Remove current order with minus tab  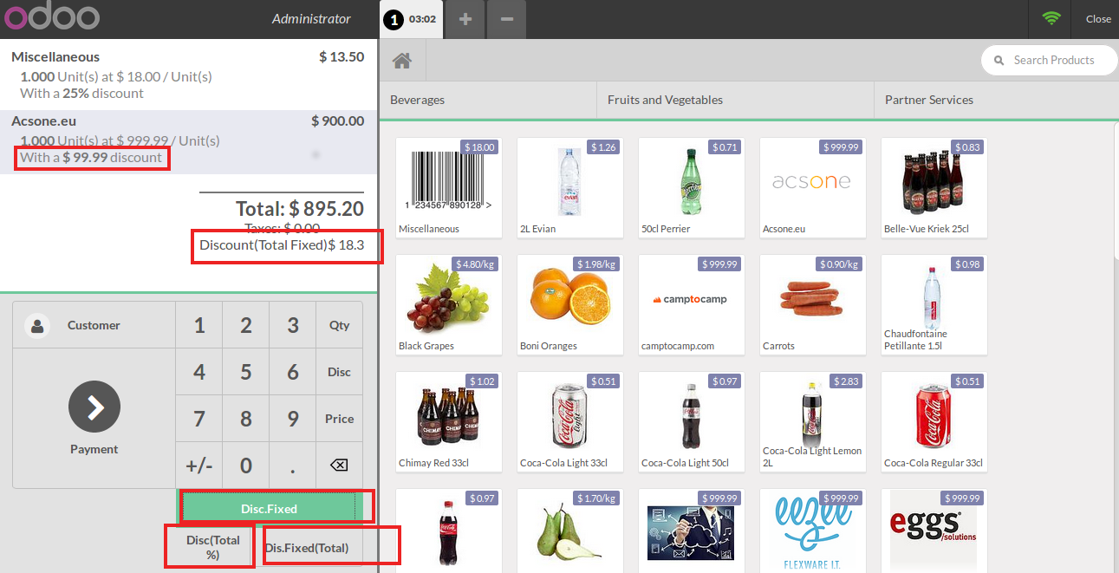click(x=507, y=19)
